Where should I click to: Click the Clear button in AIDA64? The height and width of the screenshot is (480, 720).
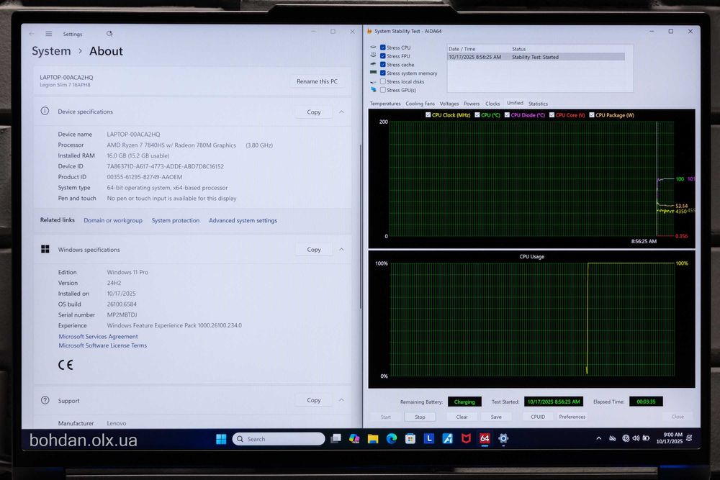[462, 417]
